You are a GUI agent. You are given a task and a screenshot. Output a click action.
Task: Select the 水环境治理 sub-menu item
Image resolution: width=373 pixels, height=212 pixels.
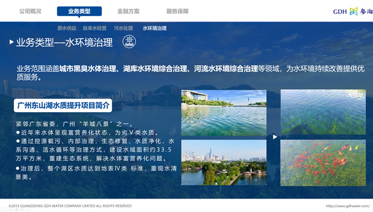[154, 28]
